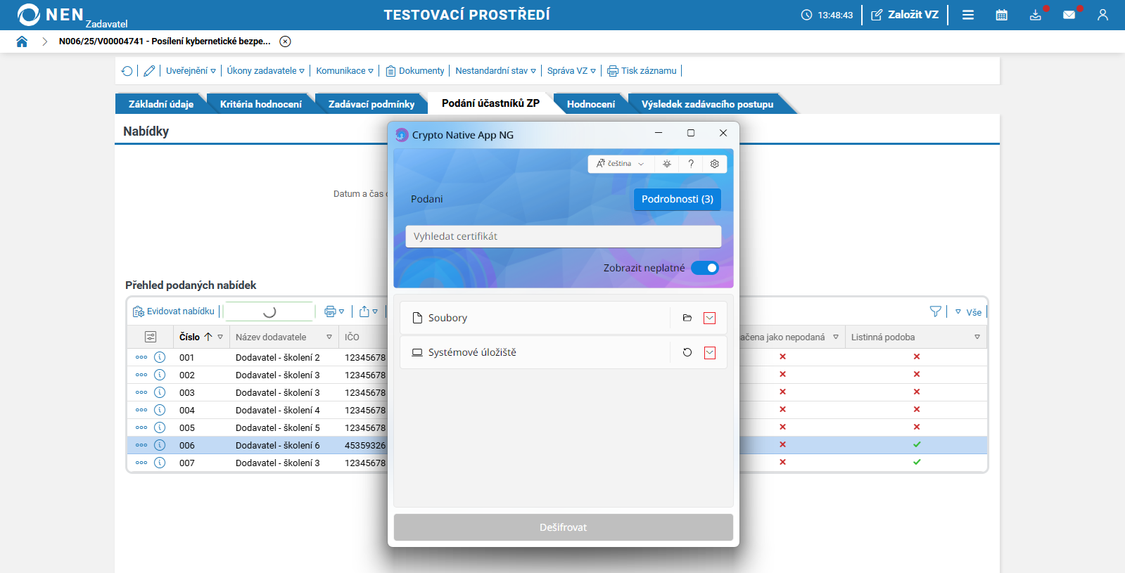The height and width of the screenshot is (573, 1125).
Task: Click the Podrobnosti (3) button
Action: tap(678, 200)
